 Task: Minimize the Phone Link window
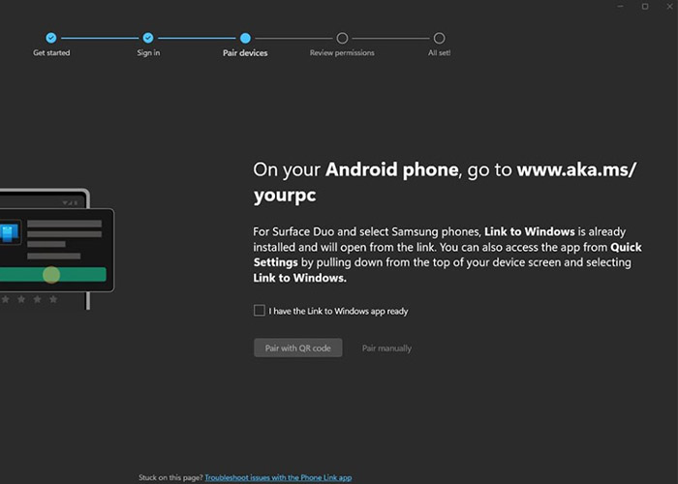[x=621, y=7]
